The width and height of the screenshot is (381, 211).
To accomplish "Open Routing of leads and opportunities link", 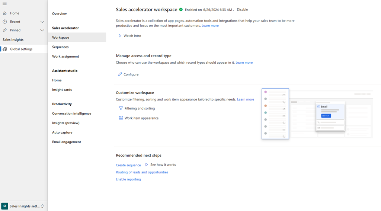I will pos(142,172).
